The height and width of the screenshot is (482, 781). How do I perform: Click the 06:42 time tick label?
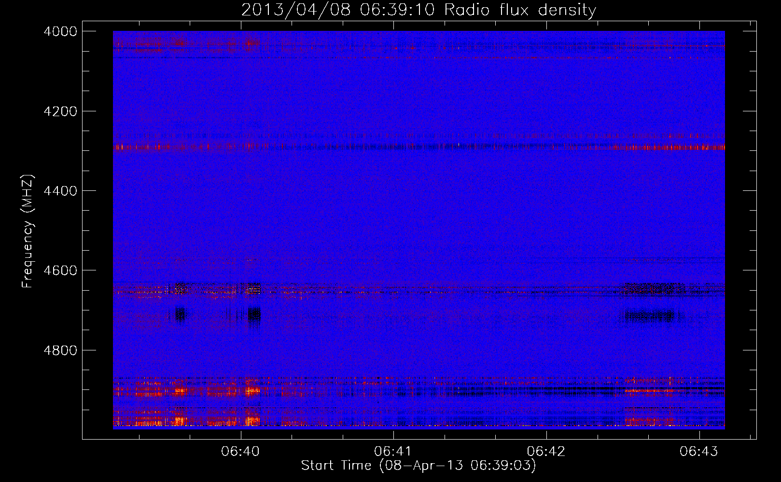[546, 452]
